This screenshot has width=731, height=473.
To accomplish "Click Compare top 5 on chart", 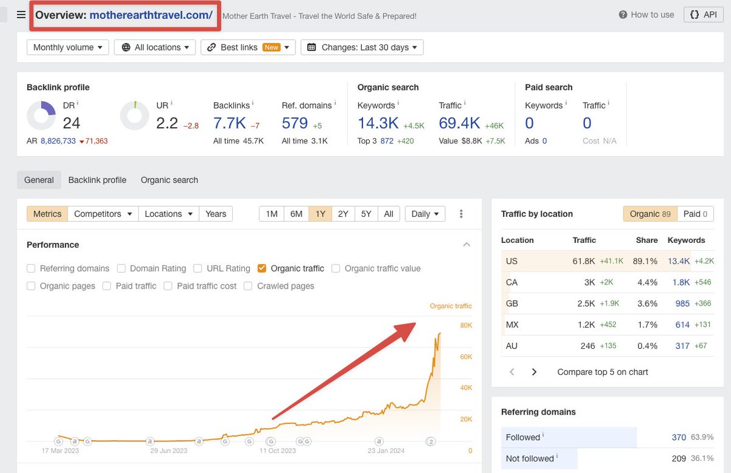I will (x=602, y=372).
